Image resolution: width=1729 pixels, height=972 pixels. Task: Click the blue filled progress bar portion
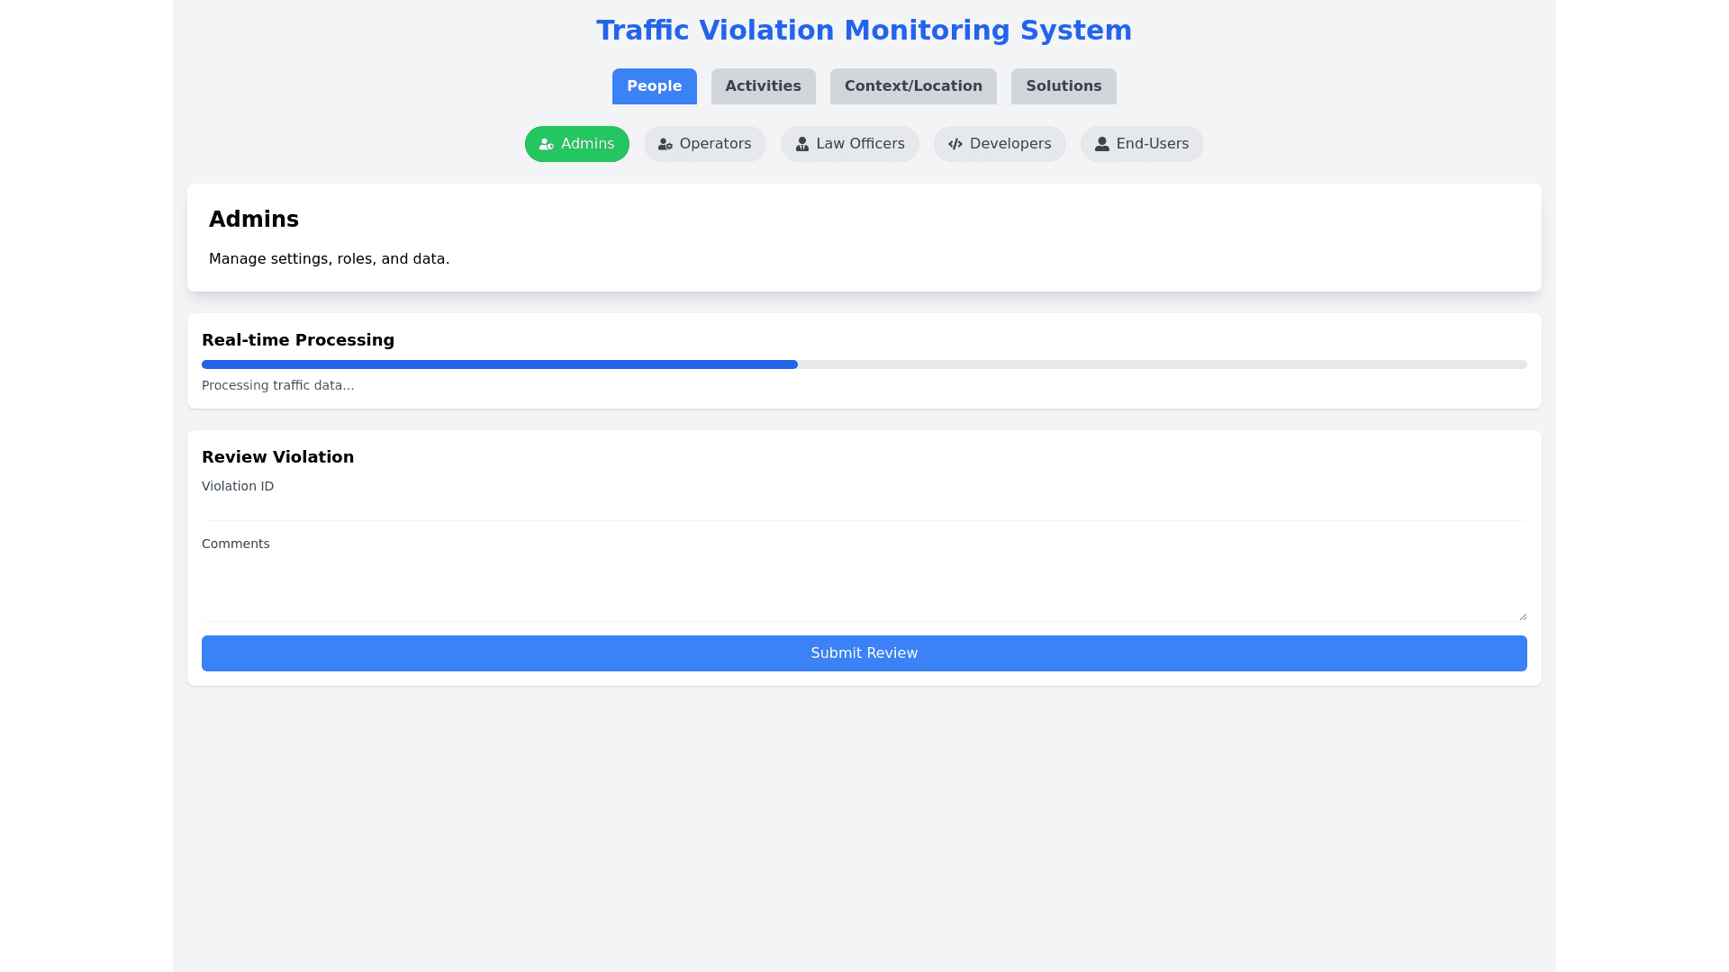(500, 364)
